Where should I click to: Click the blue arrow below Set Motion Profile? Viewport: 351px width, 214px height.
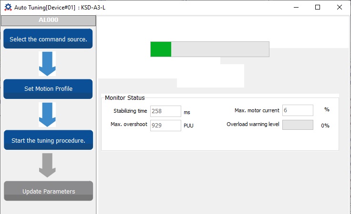47,115
